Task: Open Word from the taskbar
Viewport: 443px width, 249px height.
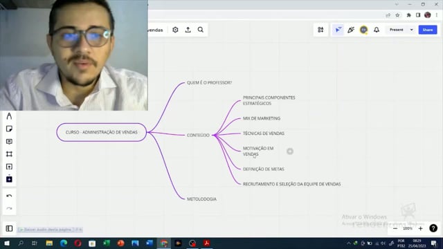Action: 150,243
